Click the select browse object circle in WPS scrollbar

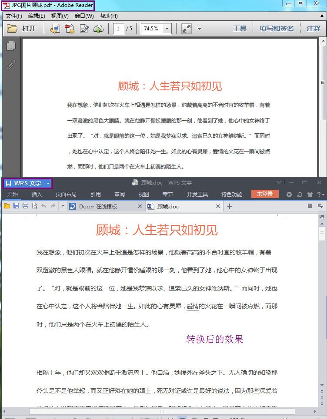pos(322,397)
